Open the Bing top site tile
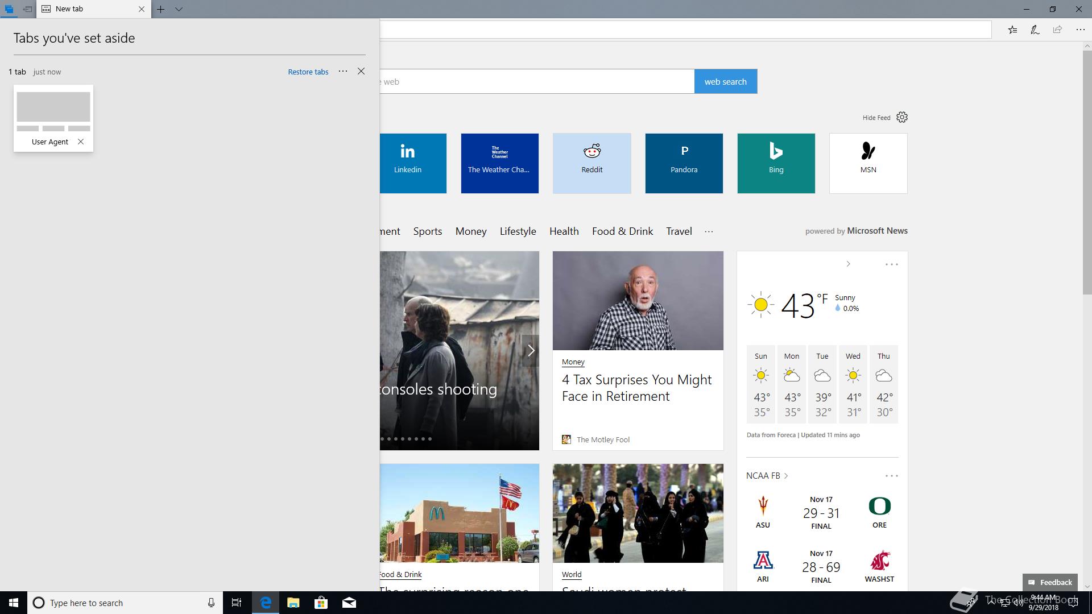The image size is (1092, 614). [776, 163]
